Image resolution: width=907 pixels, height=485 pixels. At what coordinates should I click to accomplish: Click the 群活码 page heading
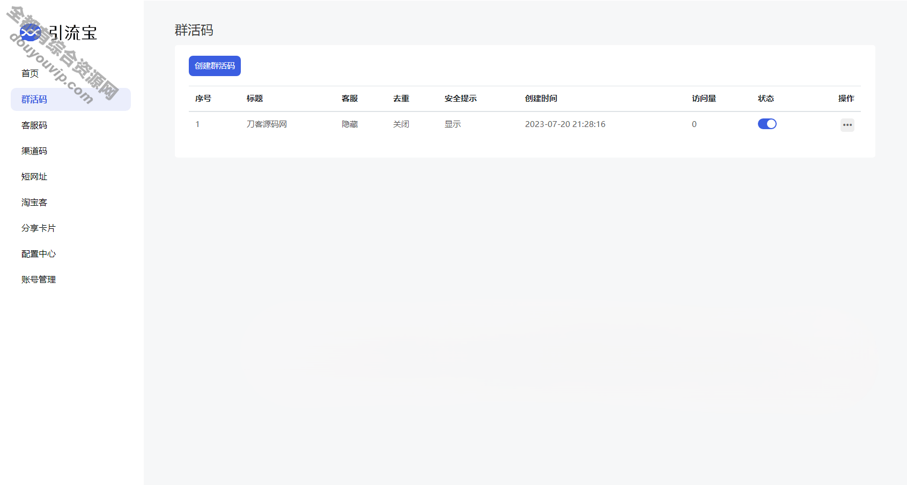tap(194, 31)
